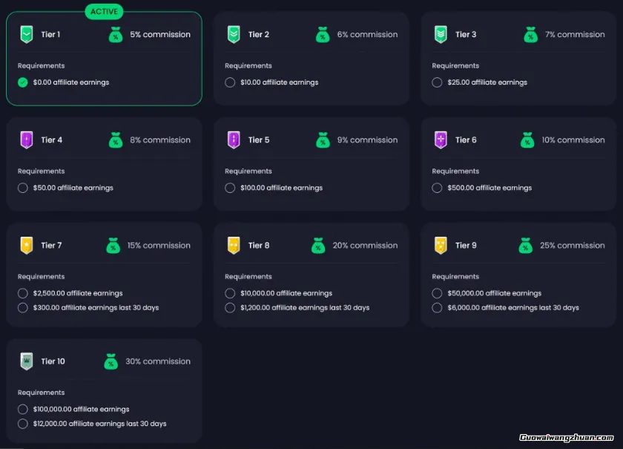This screenshot has height=449, width=623.
Task: Click the $100,000.00 affiliate earnings text
Action: coord(81,409)
